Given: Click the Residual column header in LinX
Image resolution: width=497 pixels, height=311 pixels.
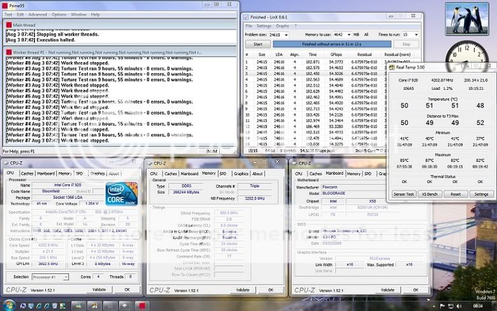Looking at the screenshot, I should coord(364,55).
